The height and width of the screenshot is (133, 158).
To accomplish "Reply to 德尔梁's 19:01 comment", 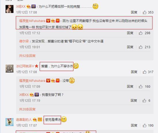I will tap(130, 47).
